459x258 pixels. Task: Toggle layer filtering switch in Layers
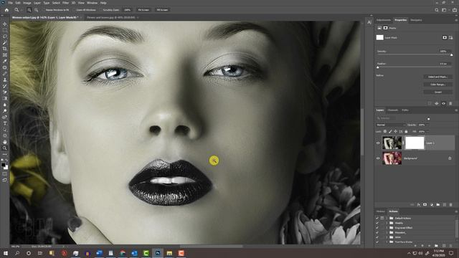429,119
